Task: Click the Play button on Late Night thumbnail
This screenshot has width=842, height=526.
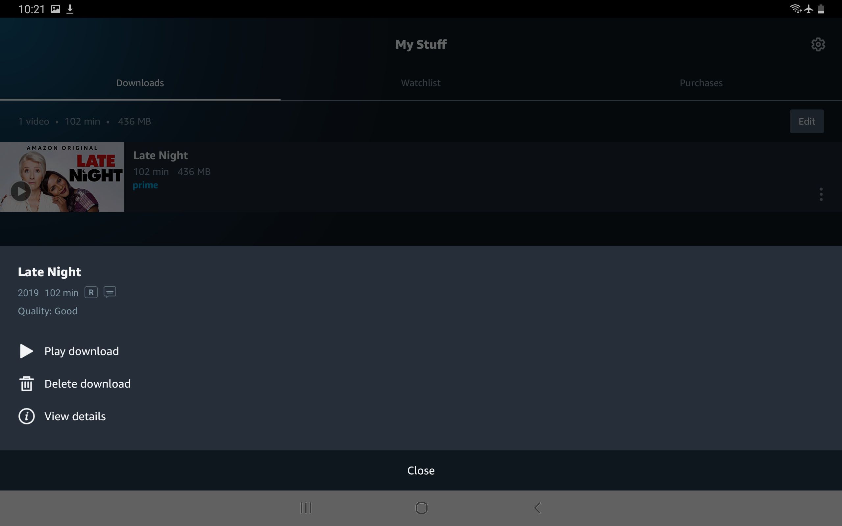Action: pyautogui.click(x=21, y=191)
